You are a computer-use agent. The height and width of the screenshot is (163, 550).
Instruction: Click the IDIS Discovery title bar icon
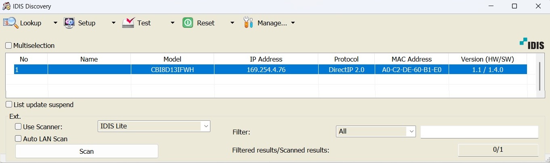coord(6,6)
